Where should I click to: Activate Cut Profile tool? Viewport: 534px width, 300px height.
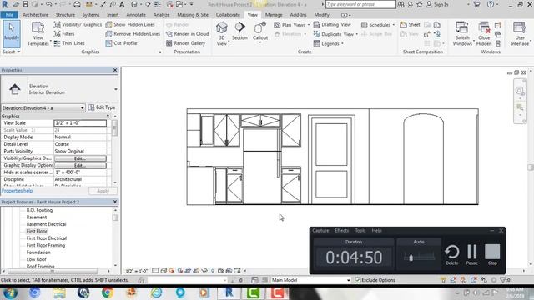pyautogui.click(x=121, y=43)
